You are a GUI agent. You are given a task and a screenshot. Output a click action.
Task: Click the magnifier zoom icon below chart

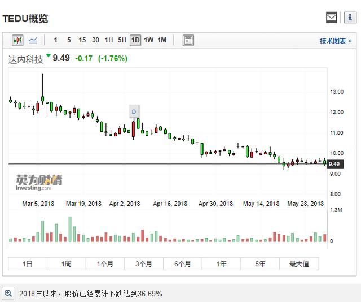8,293
